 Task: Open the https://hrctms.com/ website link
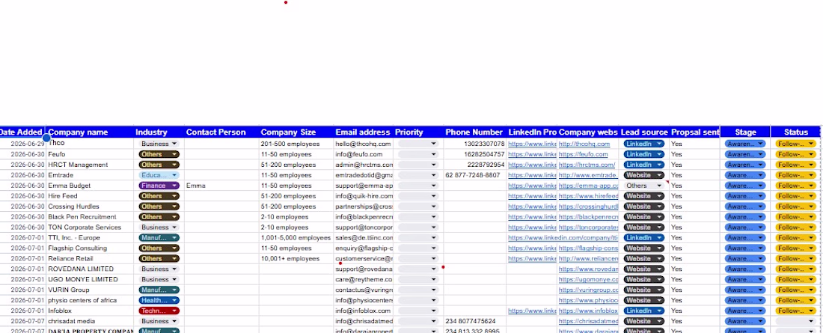pos(587,165)
